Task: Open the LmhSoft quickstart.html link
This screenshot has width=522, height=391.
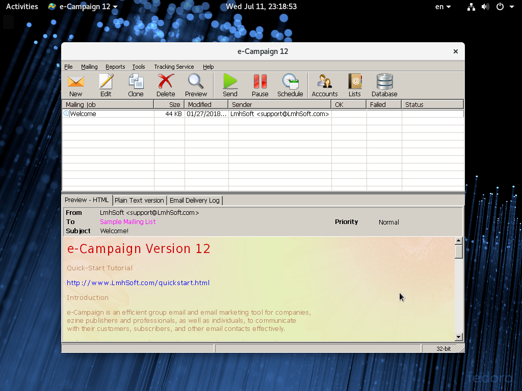Action: click(138, 283)
